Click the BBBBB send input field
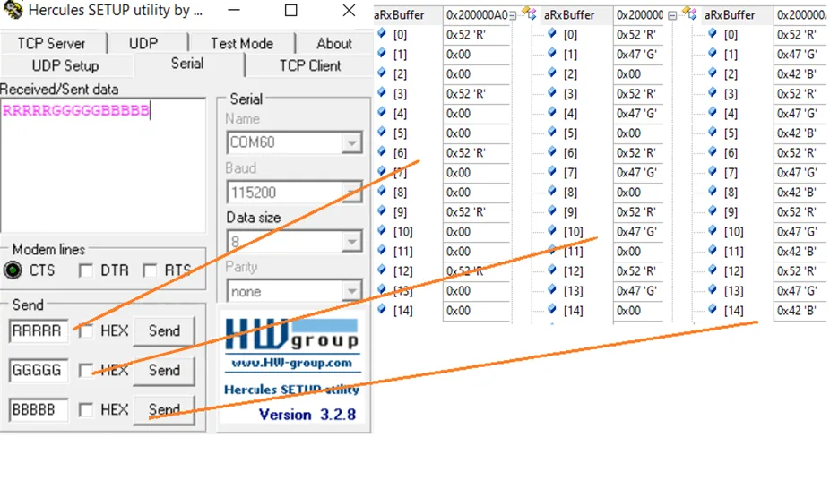 tap(39, 409)
